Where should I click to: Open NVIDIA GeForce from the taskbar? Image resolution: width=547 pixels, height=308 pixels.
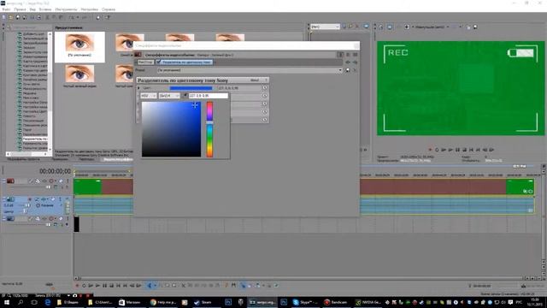pyautogui.click(x=368, y=302)
